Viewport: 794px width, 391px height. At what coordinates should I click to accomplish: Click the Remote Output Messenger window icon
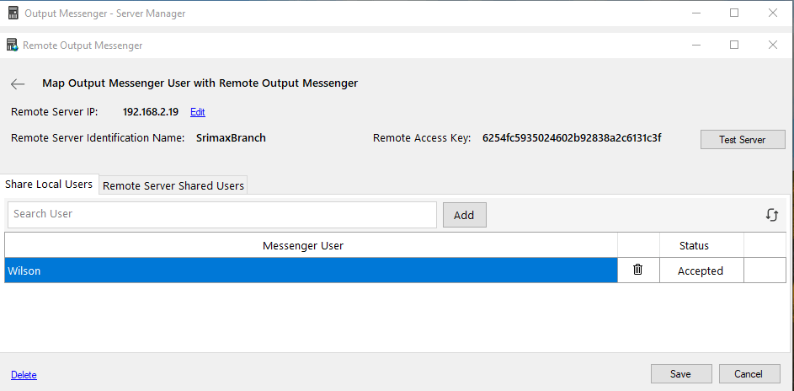coord(12,45)
